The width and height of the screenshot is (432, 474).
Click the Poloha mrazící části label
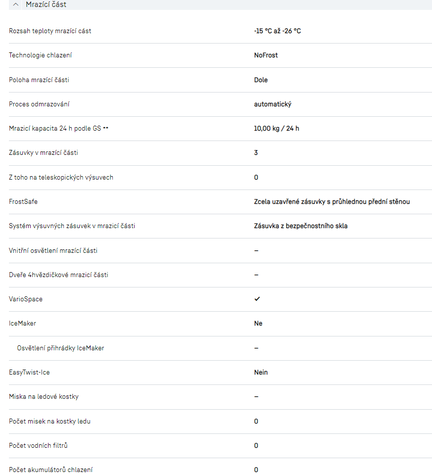(x=43, y=80)
